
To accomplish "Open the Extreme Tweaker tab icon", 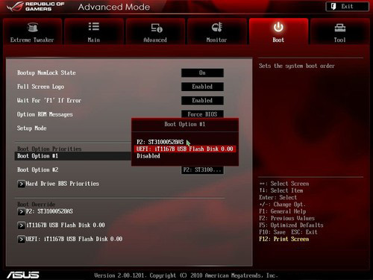I will coord(32,27).
